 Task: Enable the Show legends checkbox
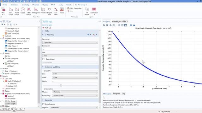click(44, 104)
